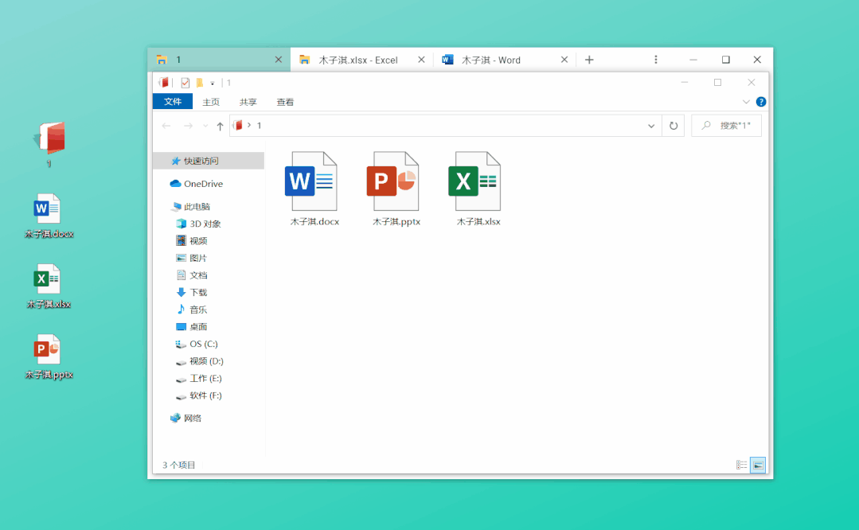Minimize the inner Explorer window
859x530 pixels.
[684, 83]
